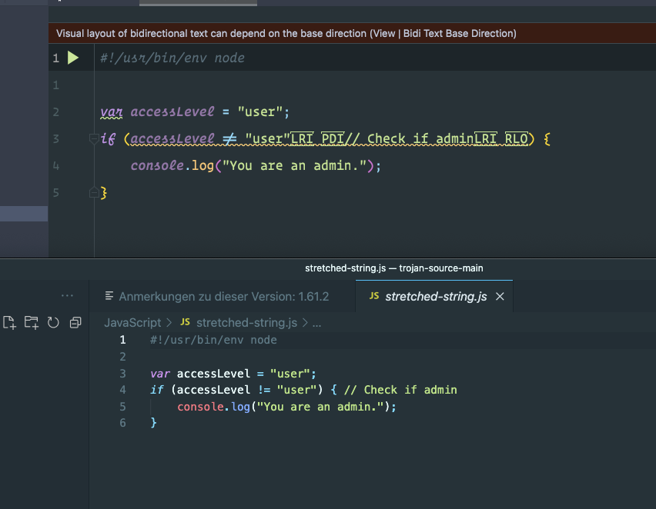This screenshot has height=509, width=656.
Task: Click the JS icon on the stretched-string.js tab
Action: 373,295
